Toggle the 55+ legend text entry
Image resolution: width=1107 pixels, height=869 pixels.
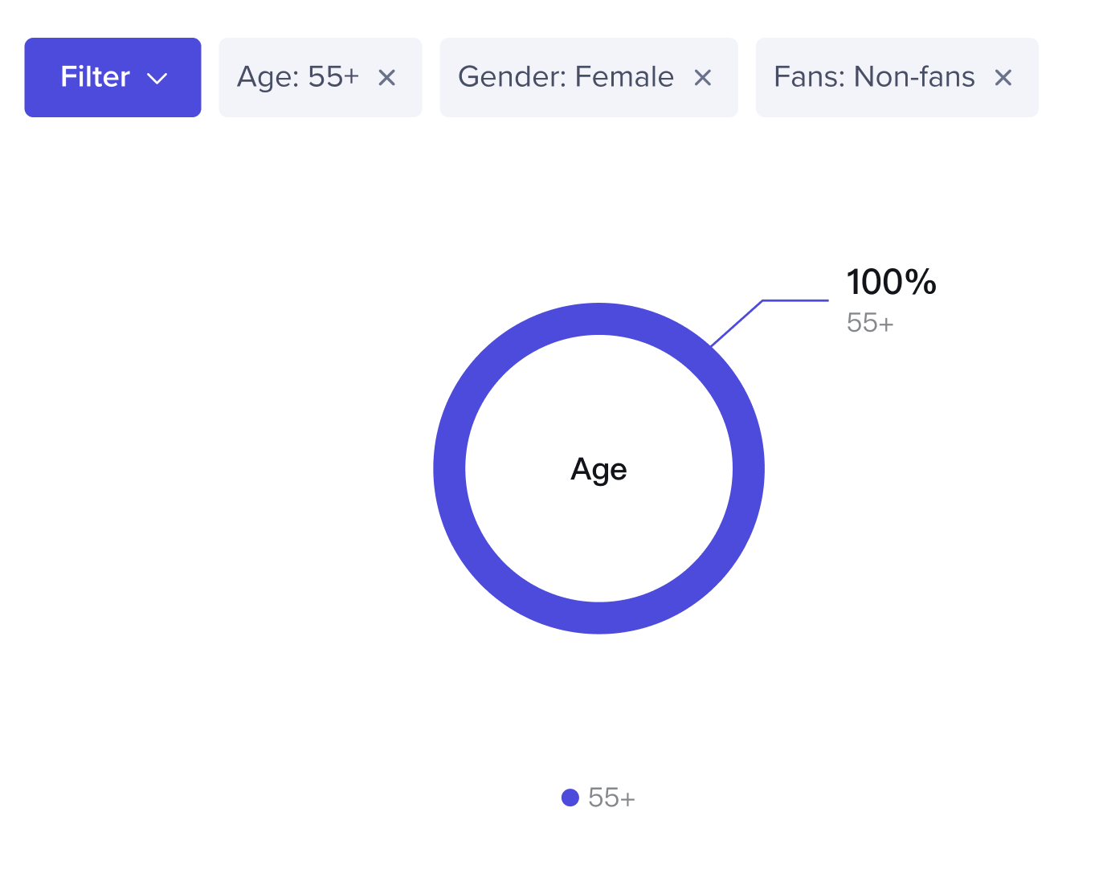(611, 798)
